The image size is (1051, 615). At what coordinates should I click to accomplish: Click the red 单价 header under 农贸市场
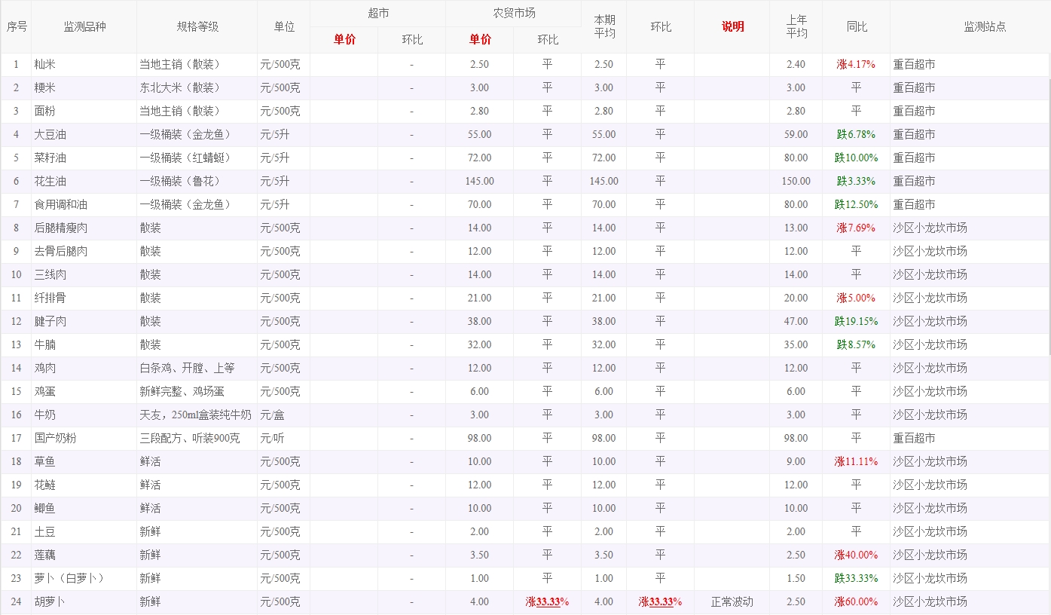tap(480, 39)
